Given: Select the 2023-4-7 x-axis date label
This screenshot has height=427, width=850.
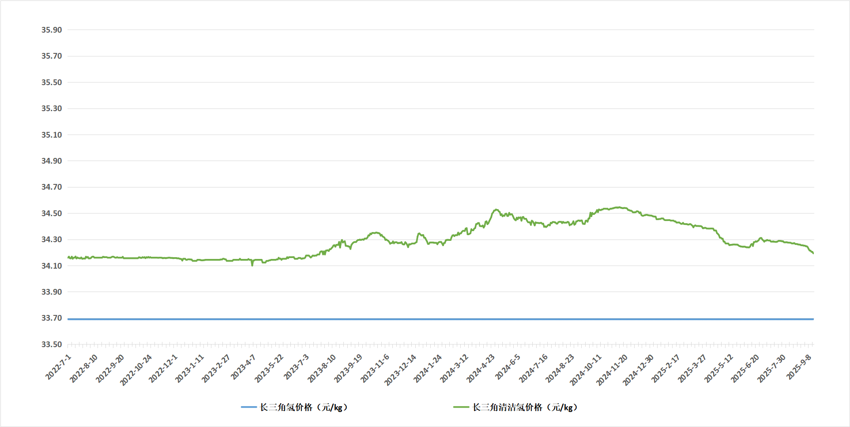Looking at the screenshot, I should 244,367.
